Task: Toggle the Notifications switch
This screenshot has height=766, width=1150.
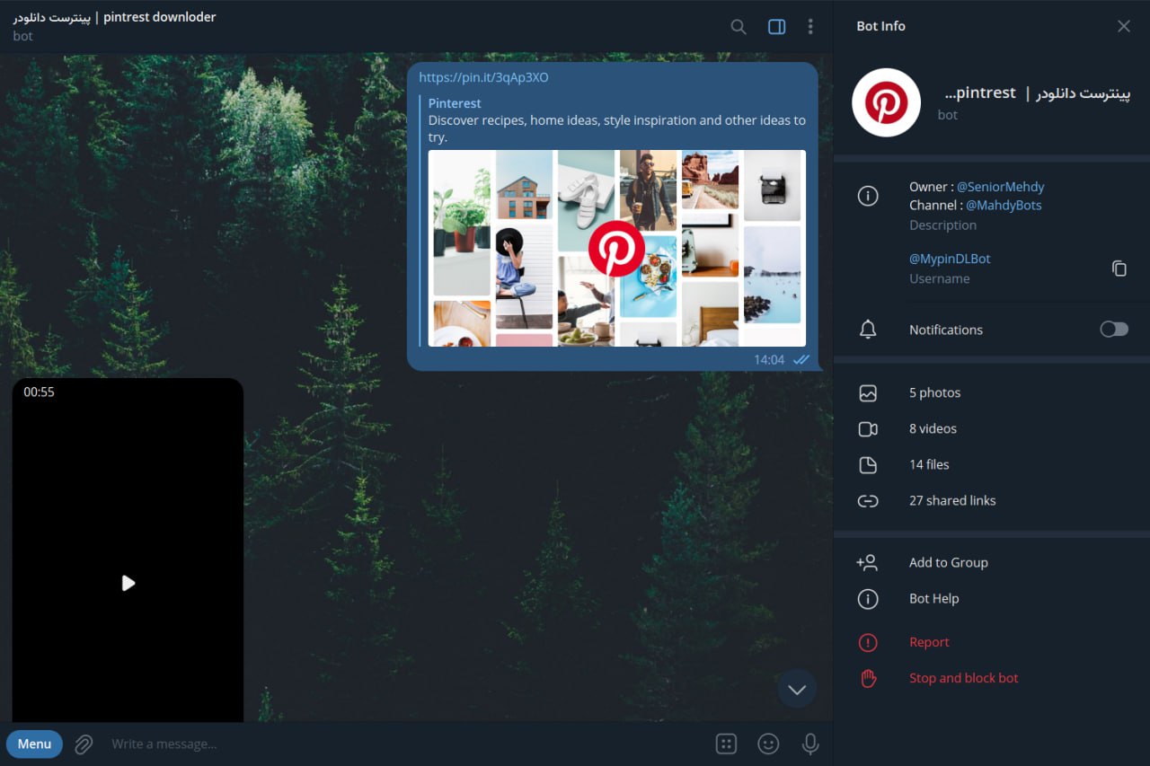Action: [x=1114, y=330]
